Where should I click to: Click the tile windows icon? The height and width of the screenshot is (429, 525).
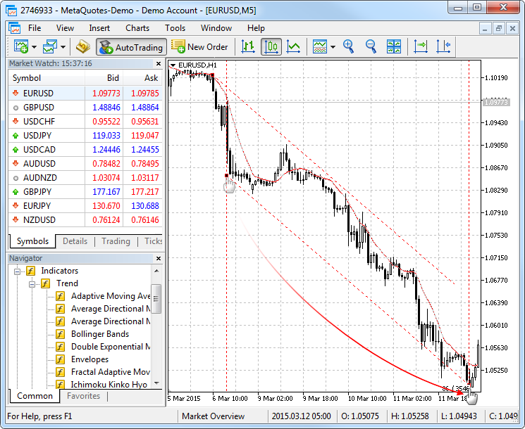click(393, 46)
